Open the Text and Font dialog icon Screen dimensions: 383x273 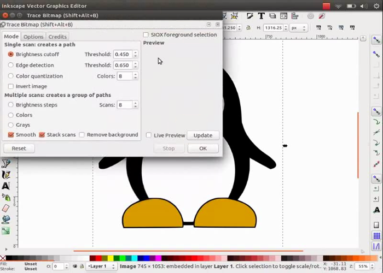point(261,16)
